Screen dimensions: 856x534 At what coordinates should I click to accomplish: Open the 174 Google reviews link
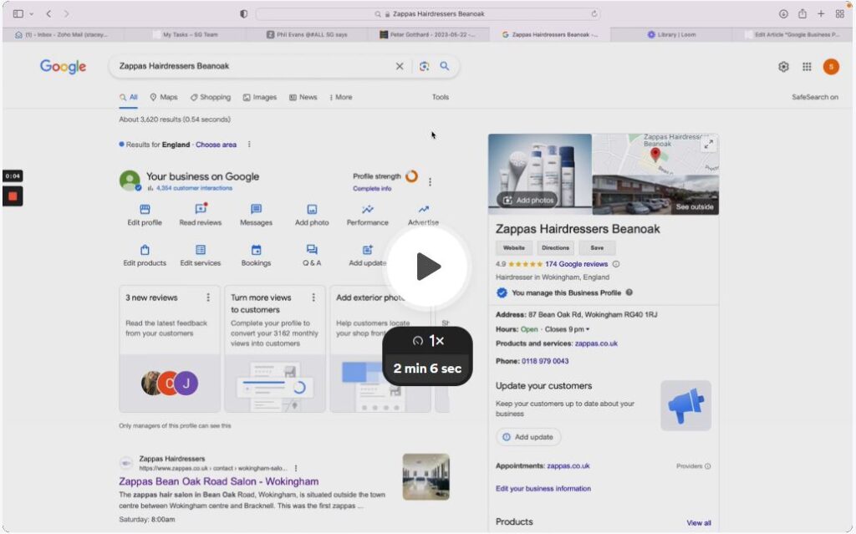coord(576,264)
